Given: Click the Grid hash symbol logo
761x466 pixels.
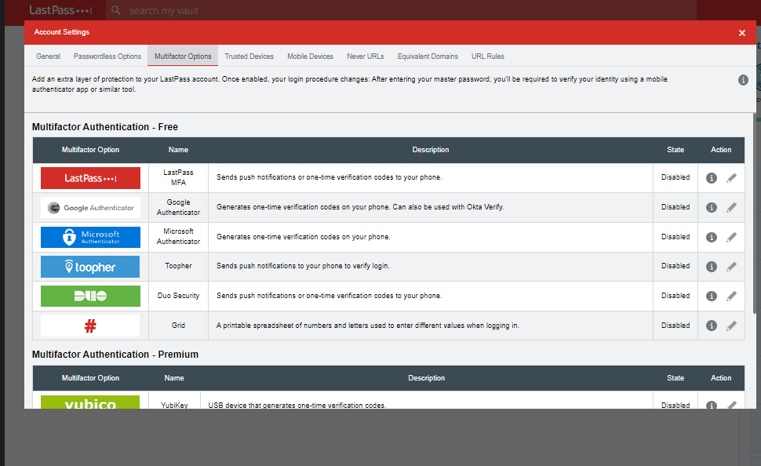Looking at the screenshot, I should [x=90, y=326].
